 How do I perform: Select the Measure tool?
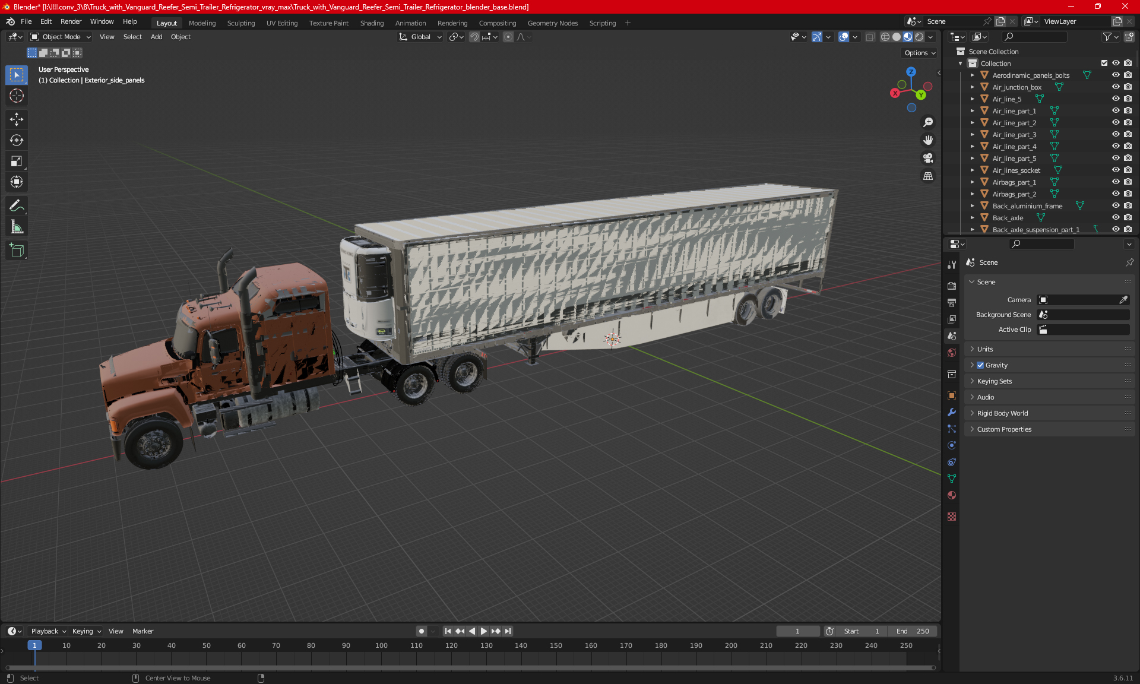(17, 227)
